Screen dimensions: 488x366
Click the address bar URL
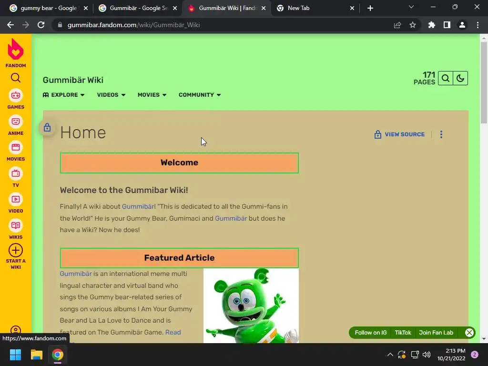[133, 25]
